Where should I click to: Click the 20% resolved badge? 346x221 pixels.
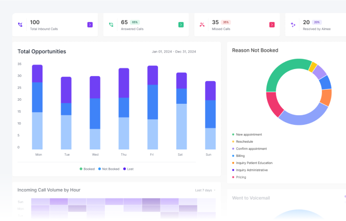(x=316, y=22)
